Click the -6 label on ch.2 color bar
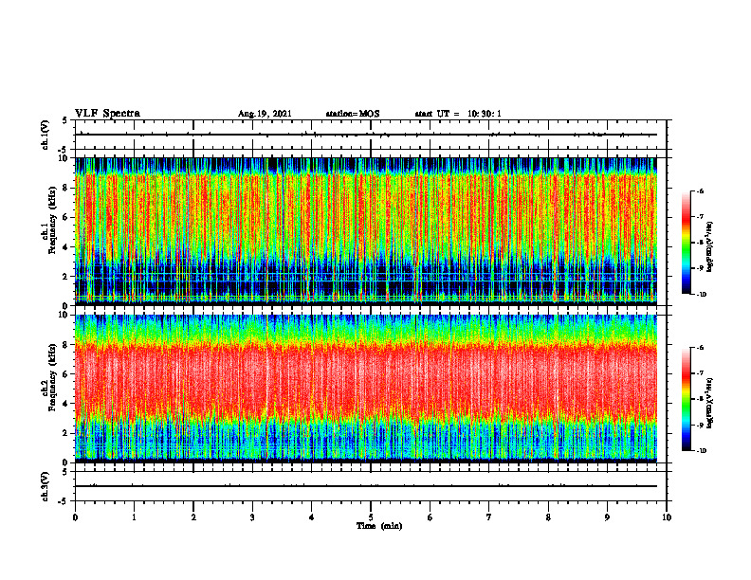Image resolution: width=751 pixels, height=580 pixels. click(701, 348)
